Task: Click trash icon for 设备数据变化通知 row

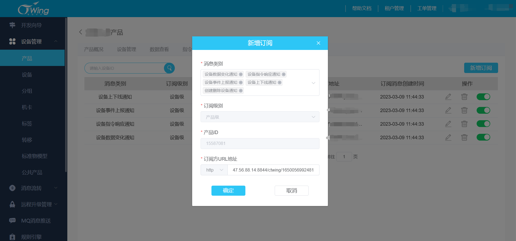Action: 464,137
